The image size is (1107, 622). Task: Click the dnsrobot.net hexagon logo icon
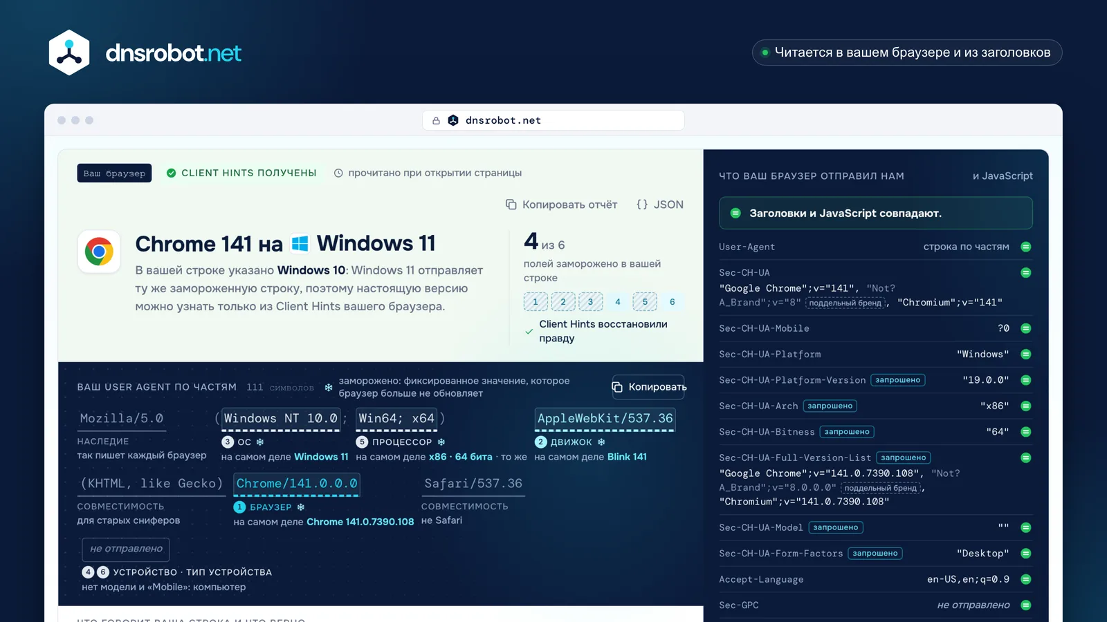click(69, 53)
